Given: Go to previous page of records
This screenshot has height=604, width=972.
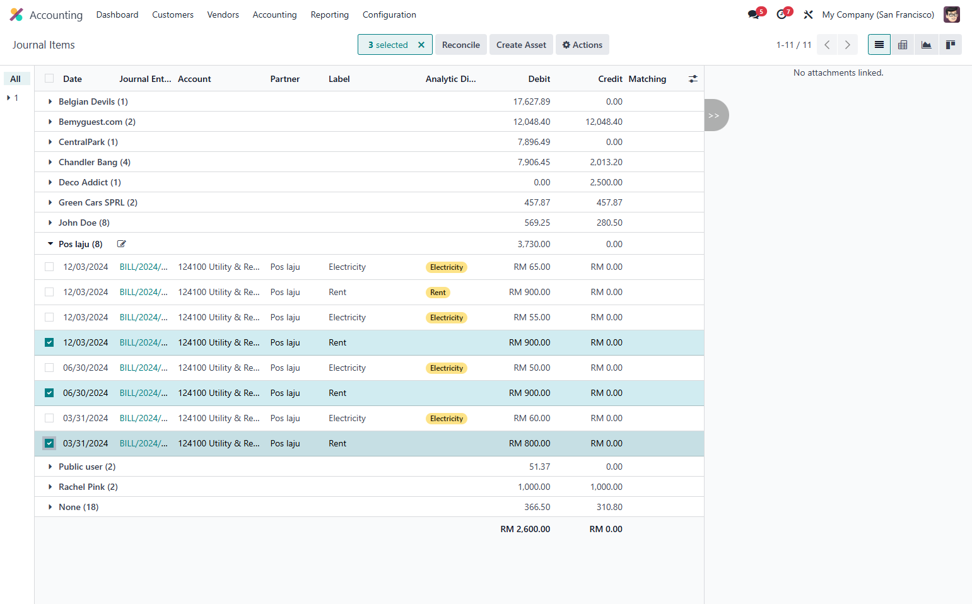Looking at the screenshot, I should pos(827,45).
